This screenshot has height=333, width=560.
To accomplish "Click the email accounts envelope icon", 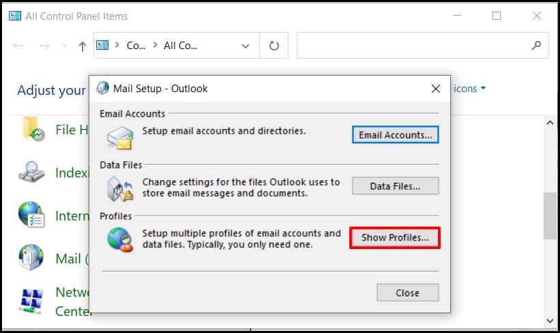I will (120, 138).
